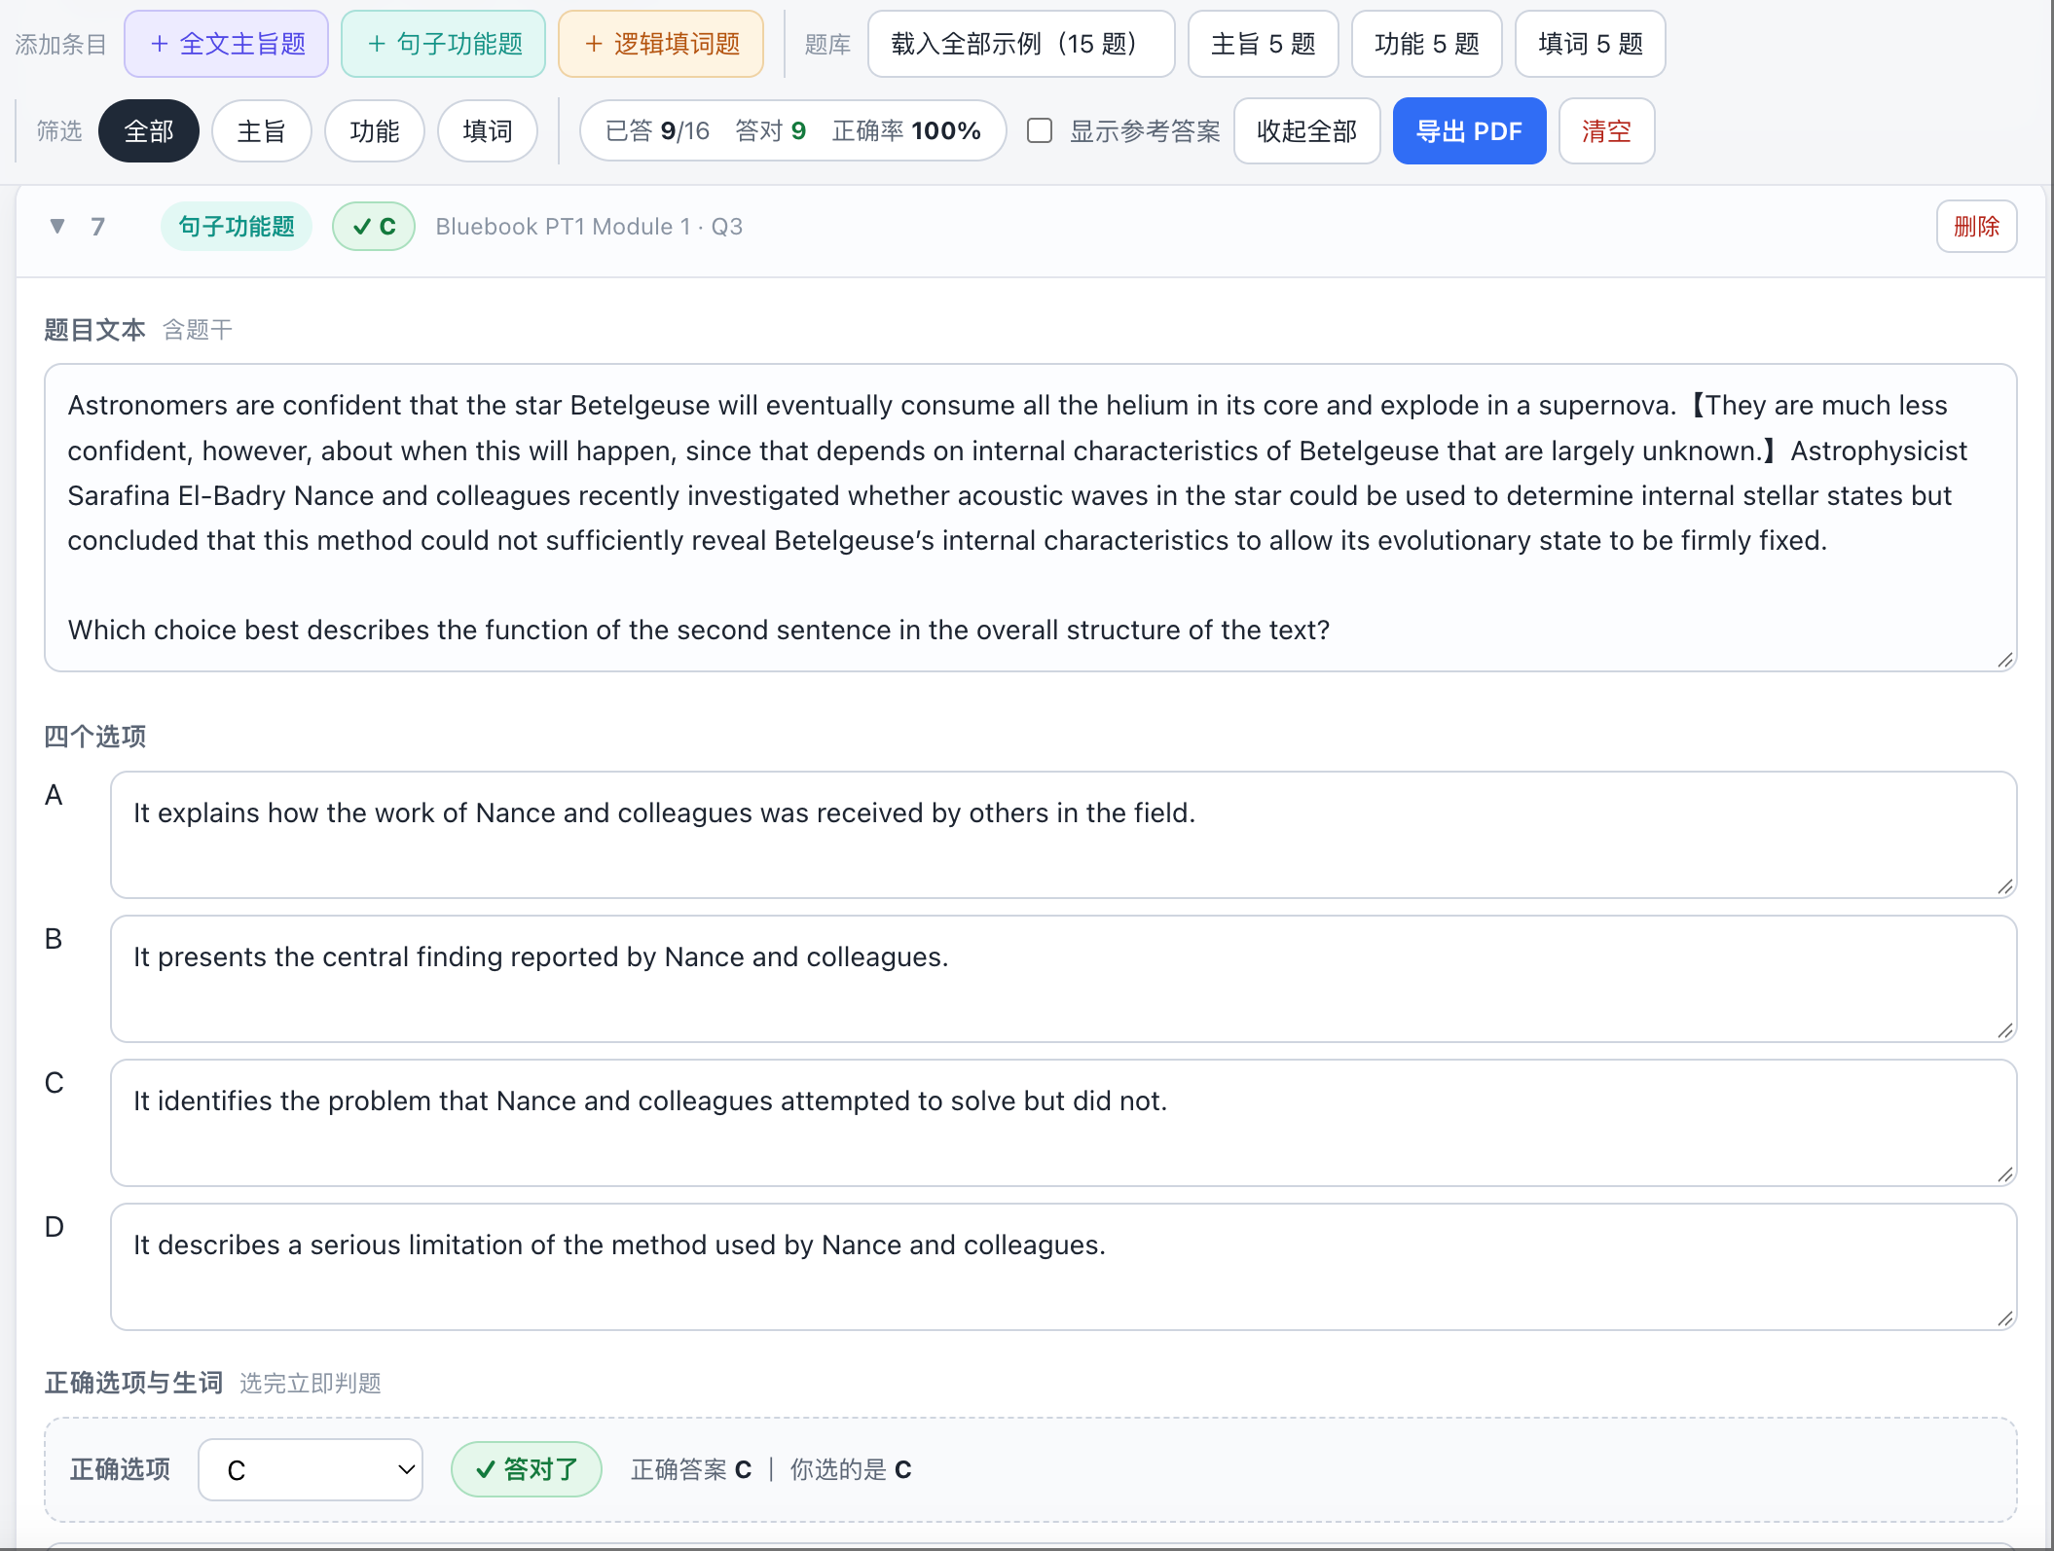The image size is (2054, 1551).
Task: Click the 句子功能题 type tag
Action: click(237, 227)
